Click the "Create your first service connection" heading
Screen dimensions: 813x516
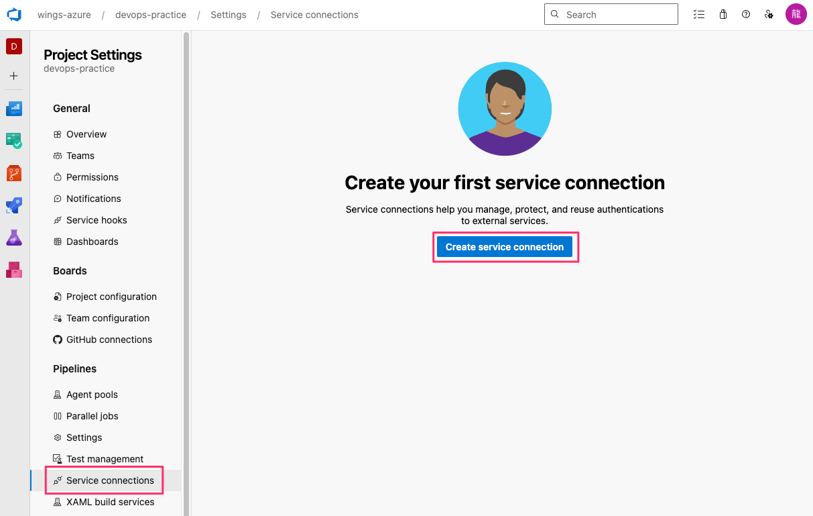tap(505, 183)
